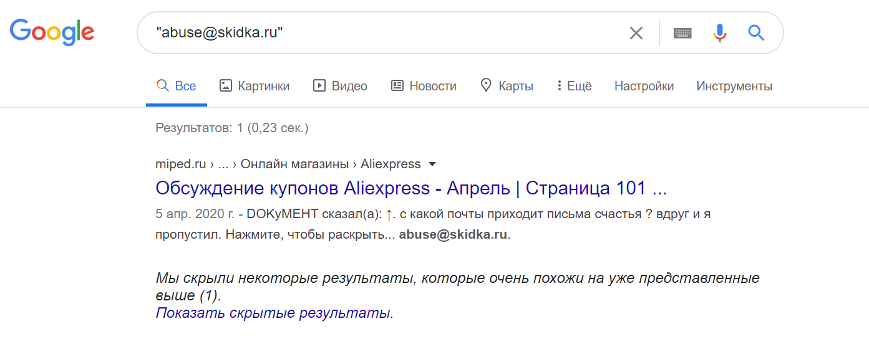Switch to Видео tab

[x=340, y=87]
